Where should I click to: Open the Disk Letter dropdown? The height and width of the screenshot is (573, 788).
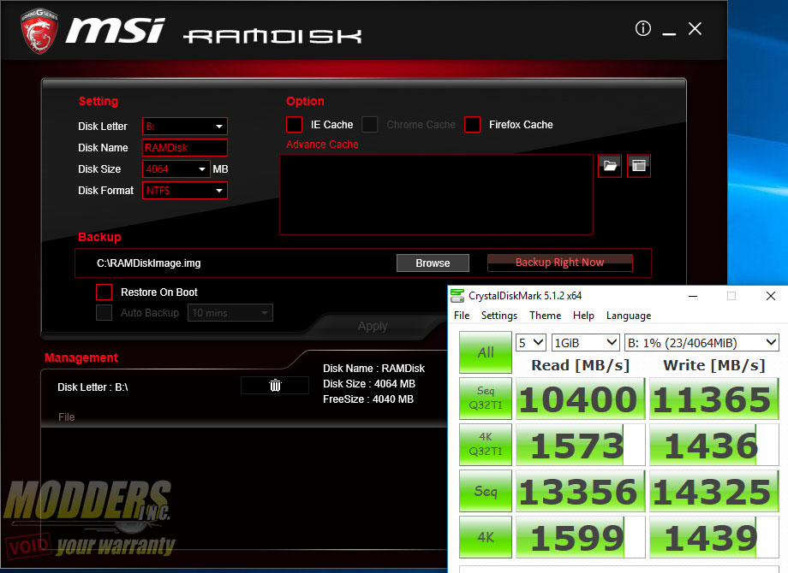pos(185,127)
